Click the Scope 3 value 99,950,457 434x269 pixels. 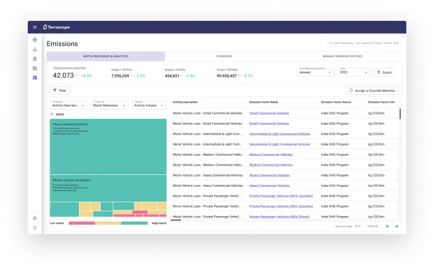pyautogui.click(x=227, y=76)
